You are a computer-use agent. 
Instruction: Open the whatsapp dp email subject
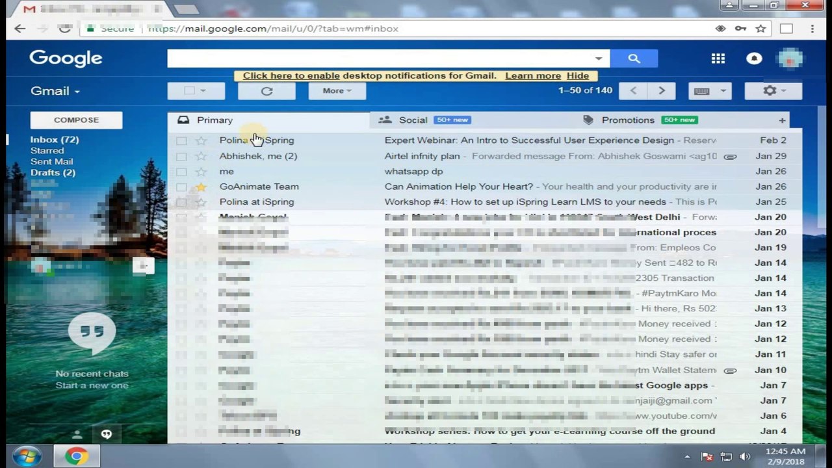[x=413, y=172]
